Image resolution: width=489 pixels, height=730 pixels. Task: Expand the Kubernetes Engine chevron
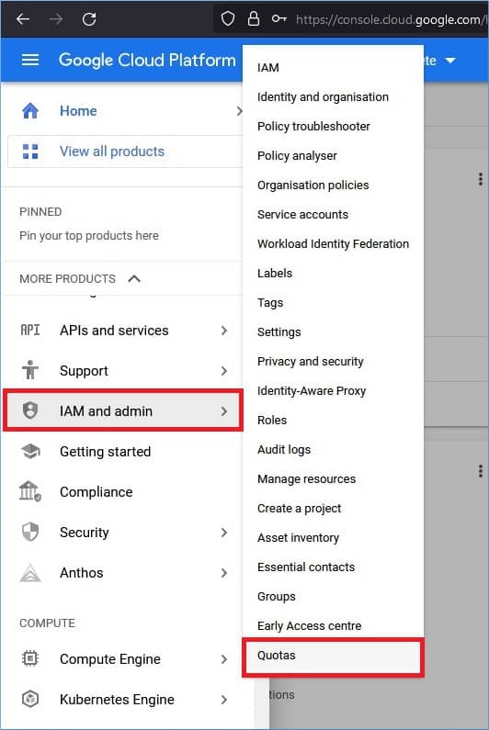pos(224,700)
